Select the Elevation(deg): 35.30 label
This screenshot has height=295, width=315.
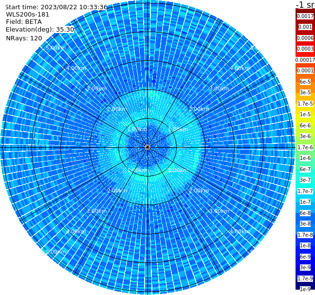[40, 30]
